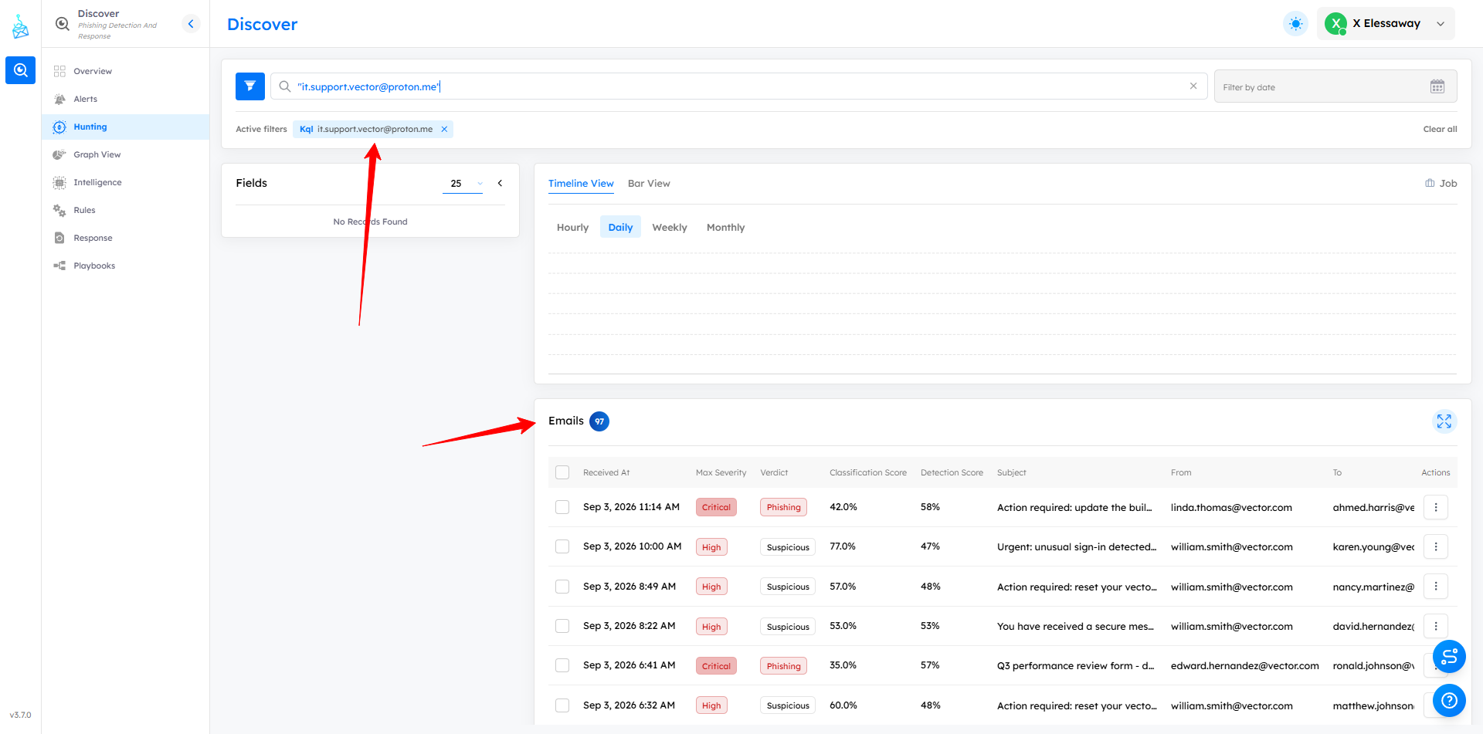Select Weekly timeline granularity
1483x734 pixels.
pyautogui.click(x=669, y=227)
